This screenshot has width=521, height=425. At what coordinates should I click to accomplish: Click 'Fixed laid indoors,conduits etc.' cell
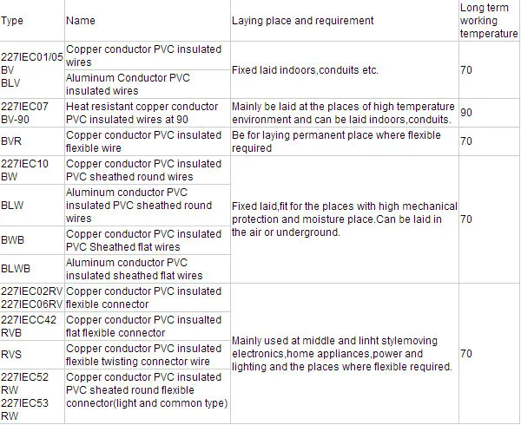point(345,70)
